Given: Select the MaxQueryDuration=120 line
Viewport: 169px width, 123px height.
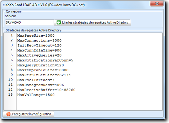Looking at the screenshot, I should pyautogui.click(x=41, y=65).
